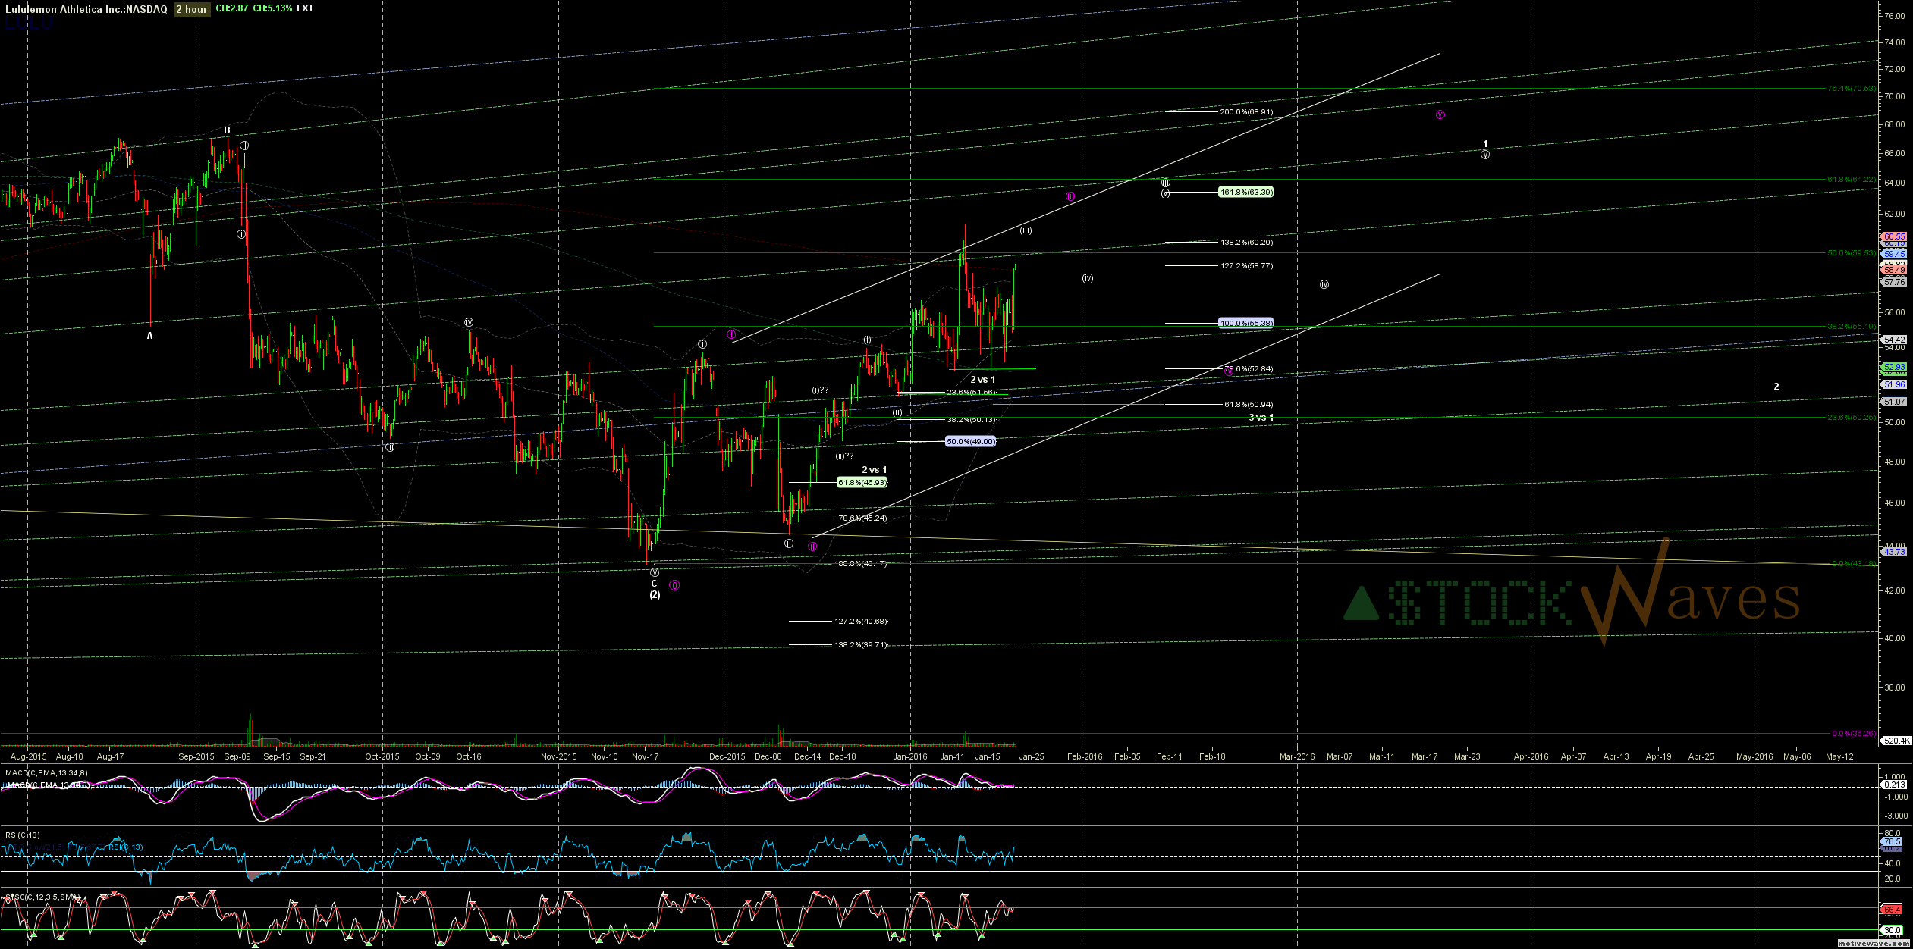Select the 200.0%(68.91) Fibonacci label

(1246, 112)
